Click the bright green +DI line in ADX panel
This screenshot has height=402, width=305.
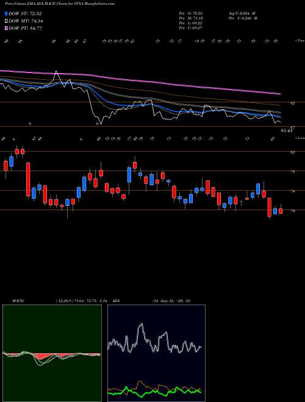click(x=154, y=391)
